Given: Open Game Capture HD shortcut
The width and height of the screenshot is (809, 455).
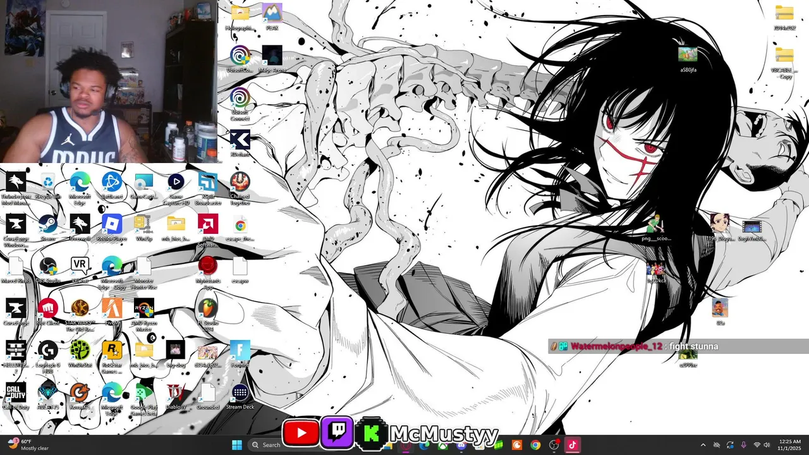Looking at the screenshot, I should click(x=176, y=189).
